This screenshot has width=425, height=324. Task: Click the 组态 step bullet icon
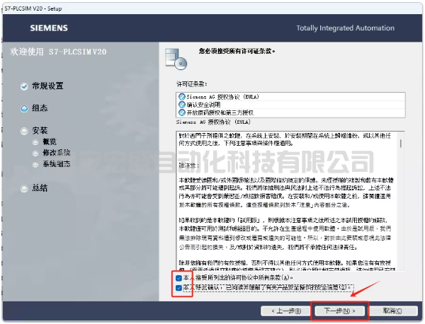click(25, 108)
